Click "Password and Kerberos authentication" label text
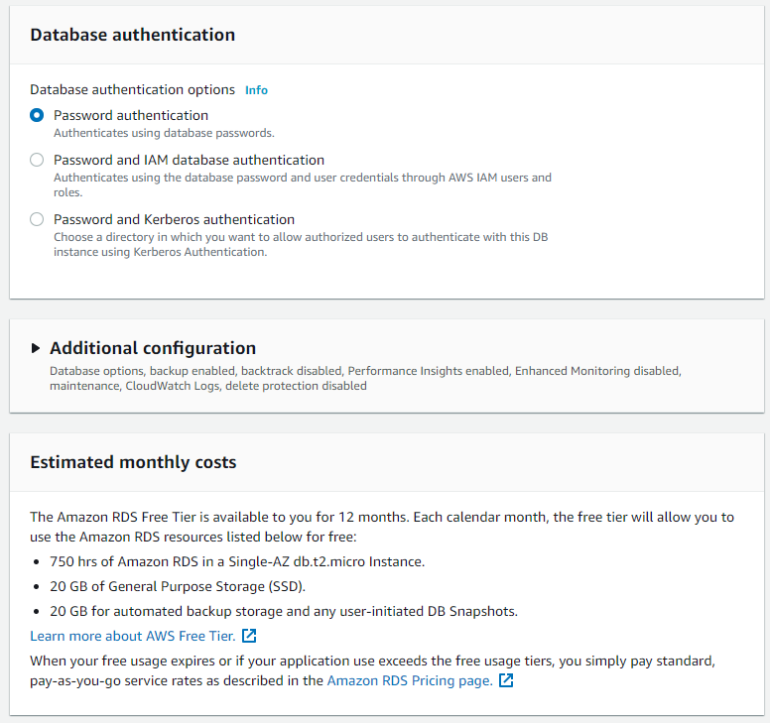 [x=174, y=219]
